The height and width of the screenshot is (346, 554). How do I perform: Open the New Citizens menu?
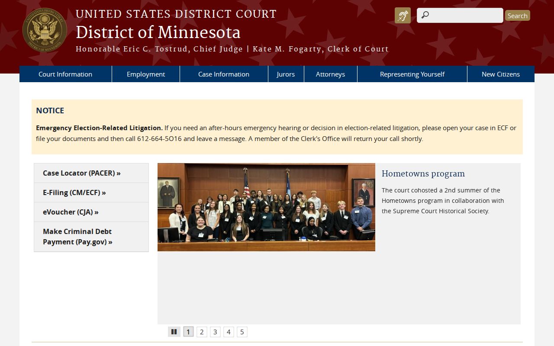click(501, 74)
